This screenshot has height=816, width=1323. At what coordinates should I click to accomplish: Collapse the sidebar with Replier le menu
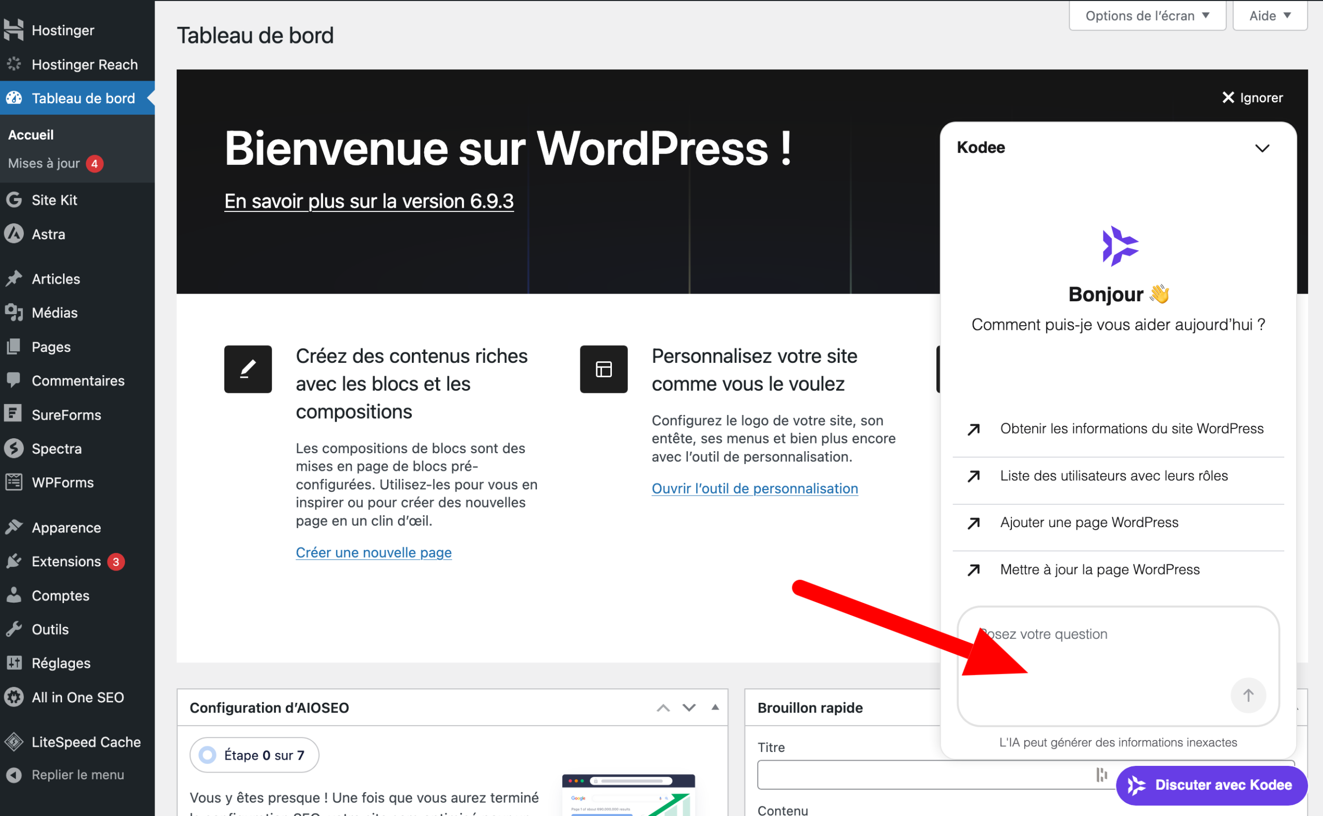[77, 775]
